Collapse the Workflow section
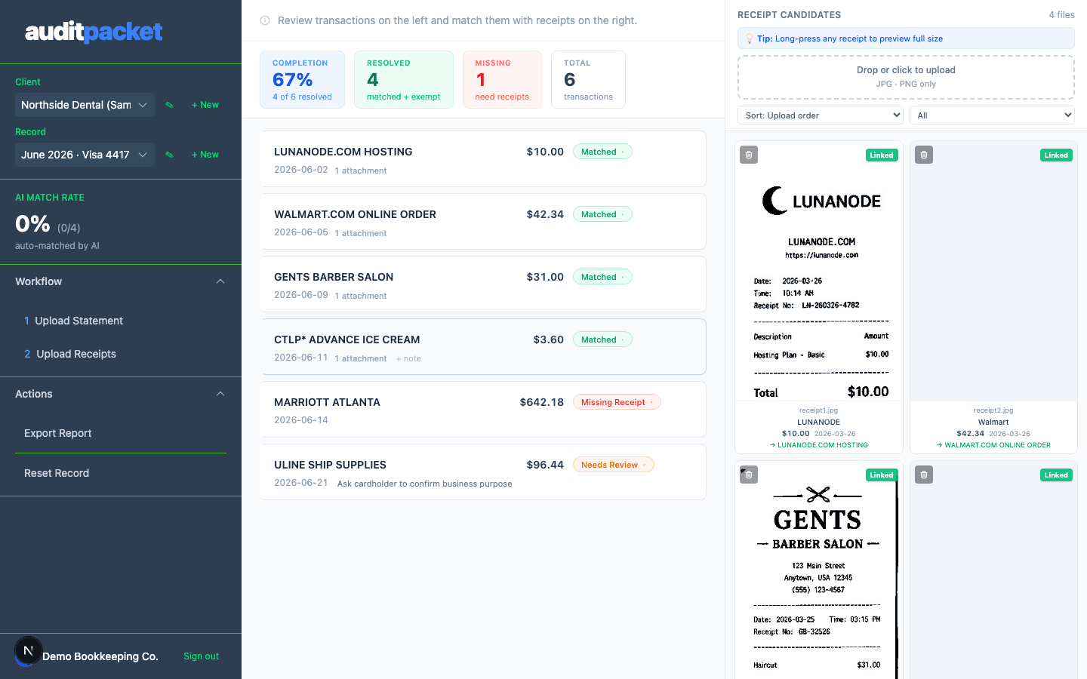Screen dimensions: 1087x679 [121, 281]
